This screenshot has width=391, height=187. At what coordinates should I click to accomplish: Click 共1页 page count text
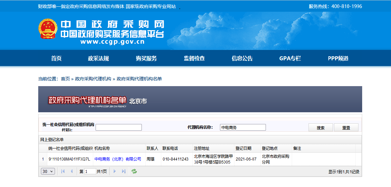(102, 171)
